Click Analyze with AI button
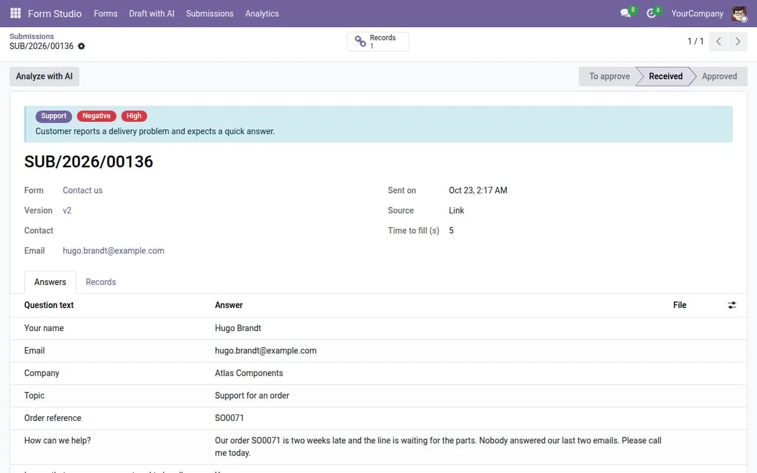Image resolution: width=757 pixels, height=473 pixels. (44, 76)
